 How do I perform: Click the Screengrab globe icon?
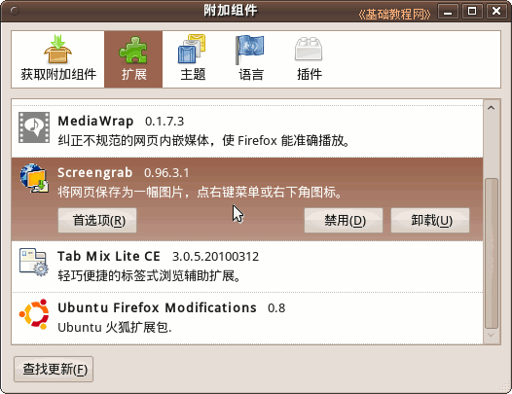(34, 179)
